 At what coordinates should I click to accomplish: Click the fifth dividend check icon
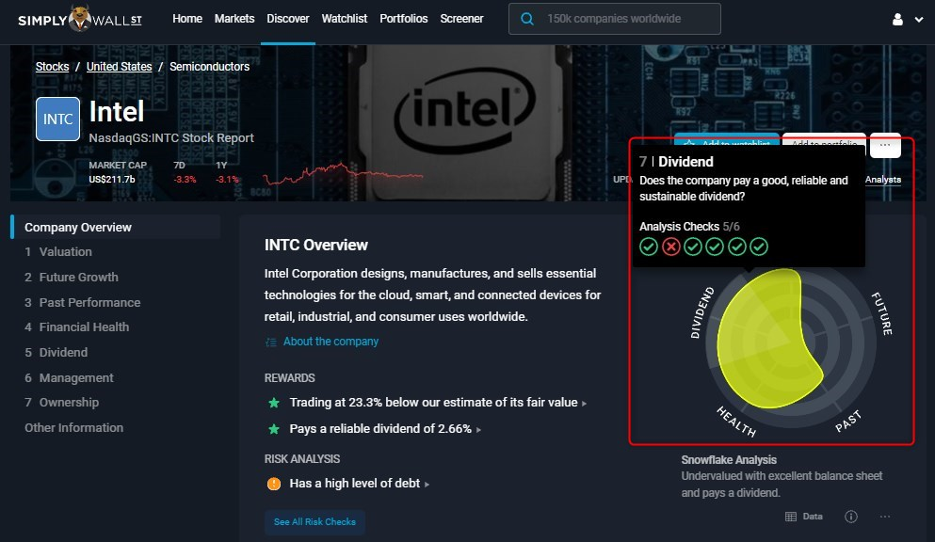pyautogui.click(x=737, y=247)
